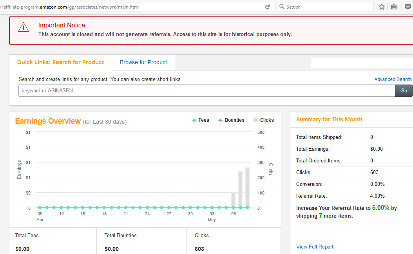This screenshot has height=254, width=413.
Task: Click the tallest grey clicks bar
Action: 248,187
